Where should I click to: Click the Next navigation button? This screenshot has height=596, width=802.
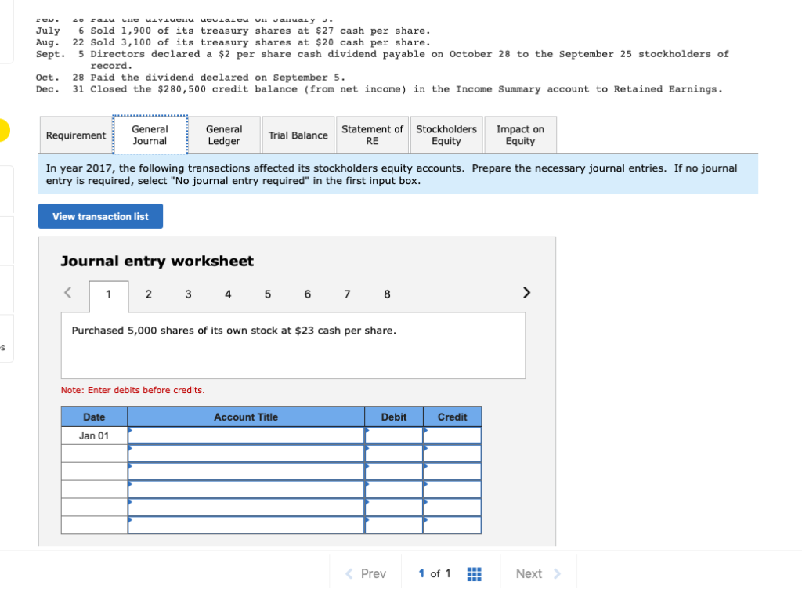coord(538,573)
